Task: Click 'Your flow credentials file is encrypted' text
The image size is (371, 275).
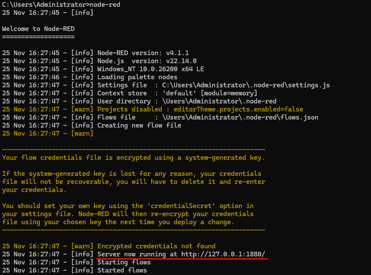Action: coord(133,158)
